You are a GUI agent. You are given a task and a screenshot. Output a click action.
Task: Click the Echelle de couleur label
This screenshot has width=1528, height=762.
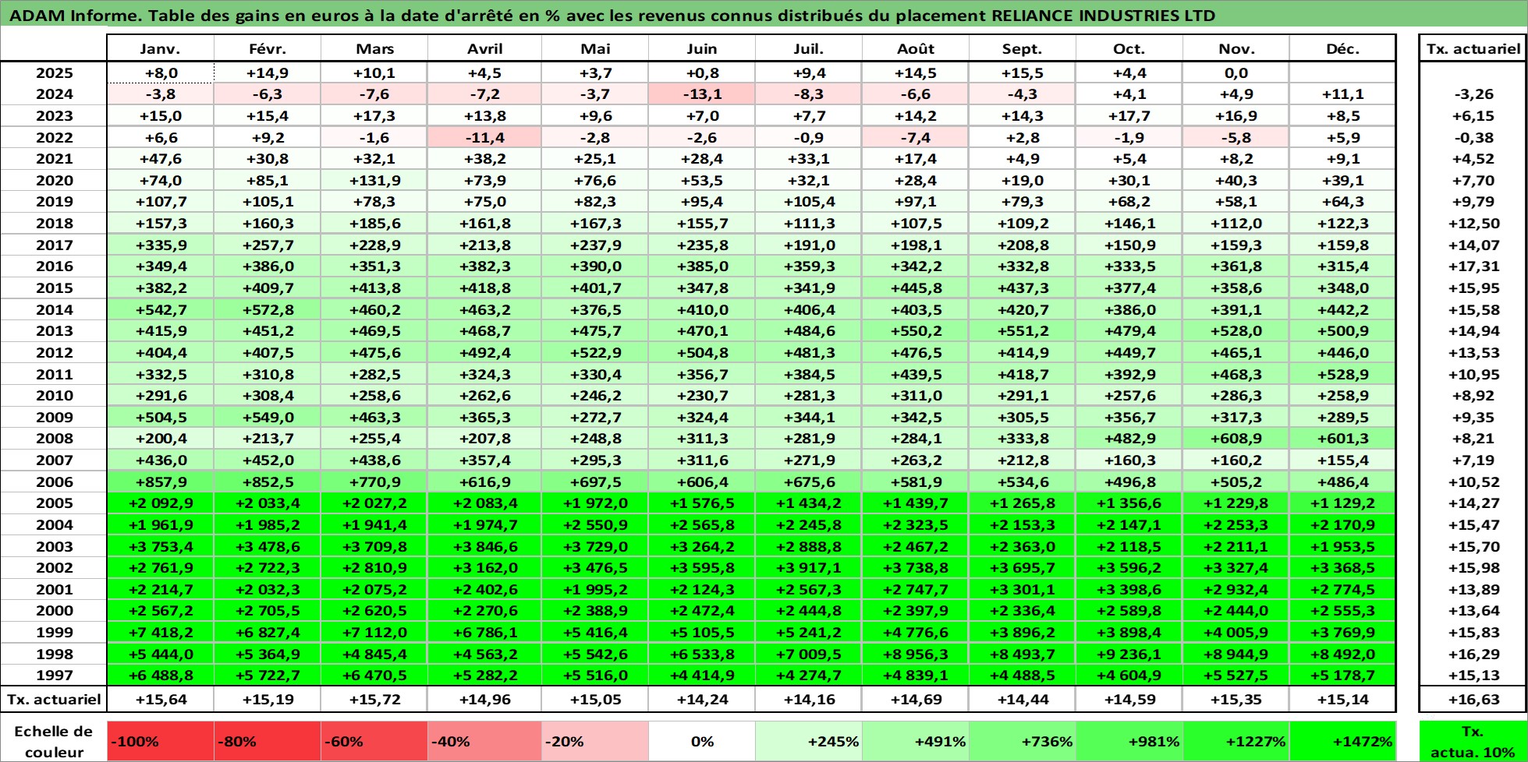54,742
